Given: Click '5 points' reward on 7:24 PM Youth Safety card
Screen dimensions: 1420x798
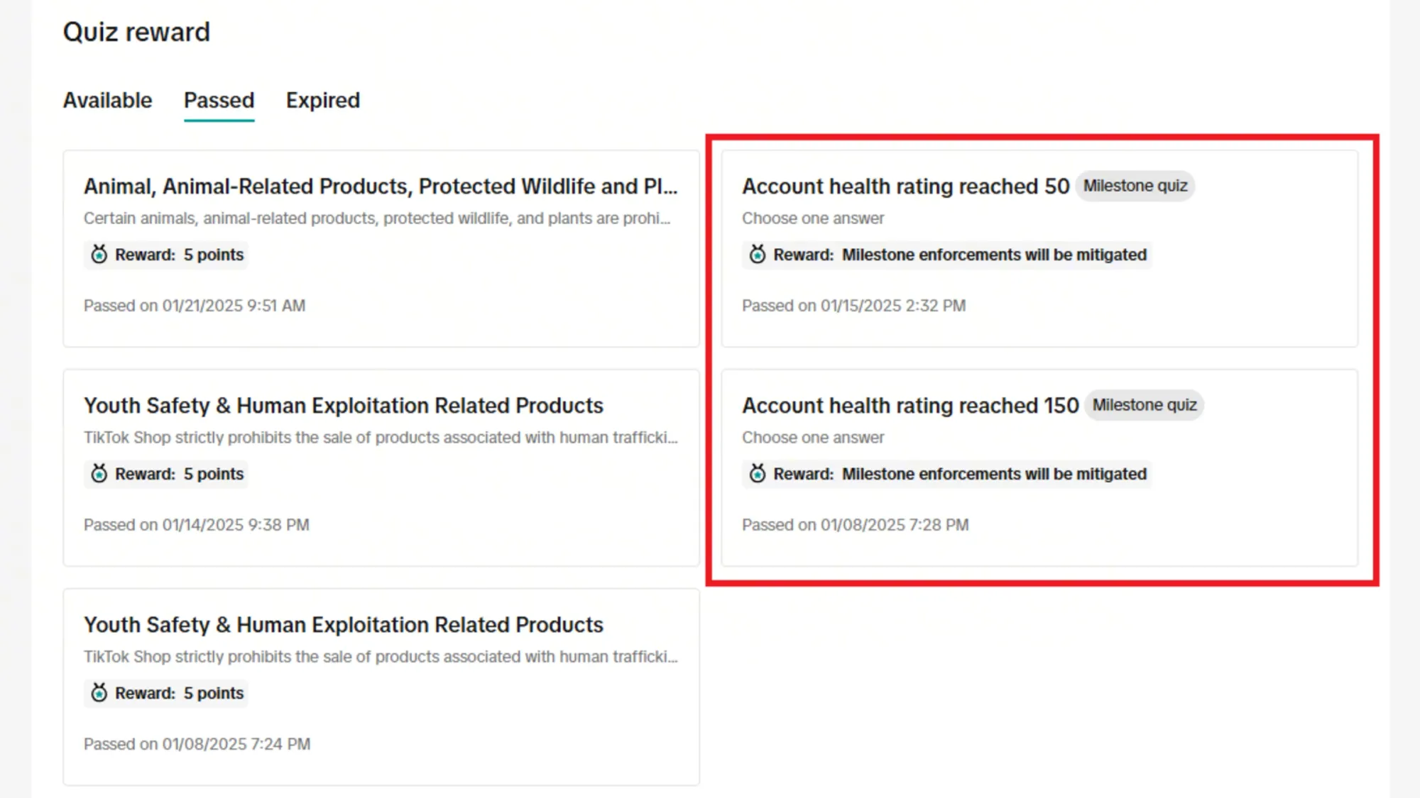Looking at the screenshot, I should point(213,693).
